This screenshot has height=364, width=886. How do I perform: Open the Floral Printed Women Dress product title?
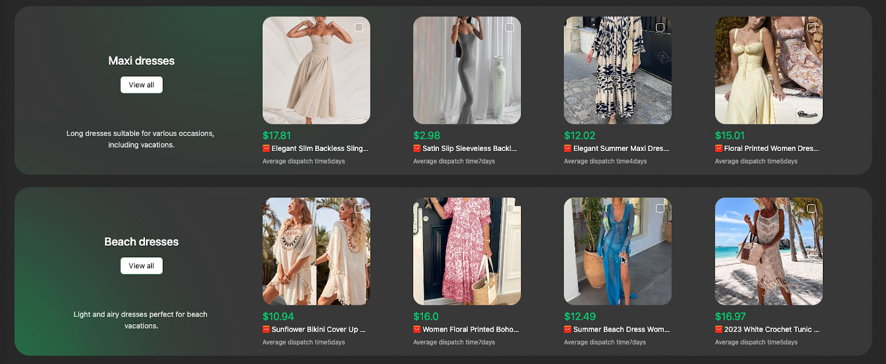coord(771,148)
